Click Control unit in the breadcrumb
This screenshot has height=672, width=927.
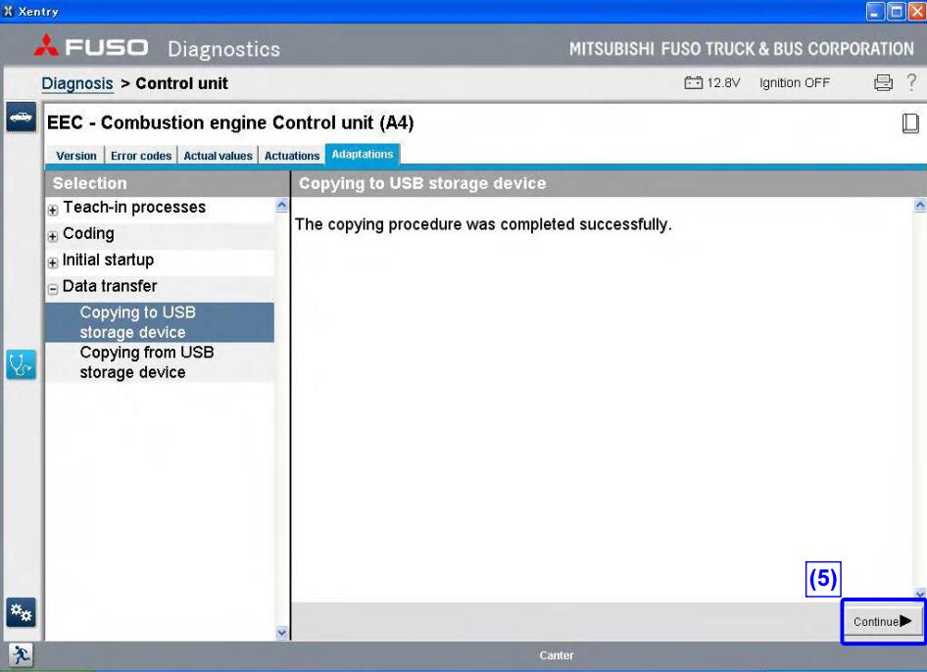[181, 83]
